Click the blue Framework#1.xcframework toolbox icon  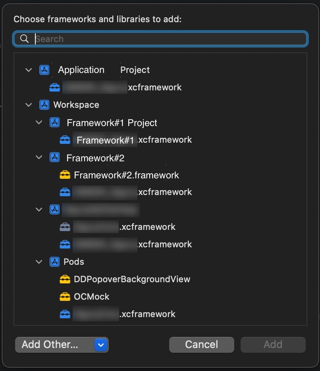coord(65,140)
